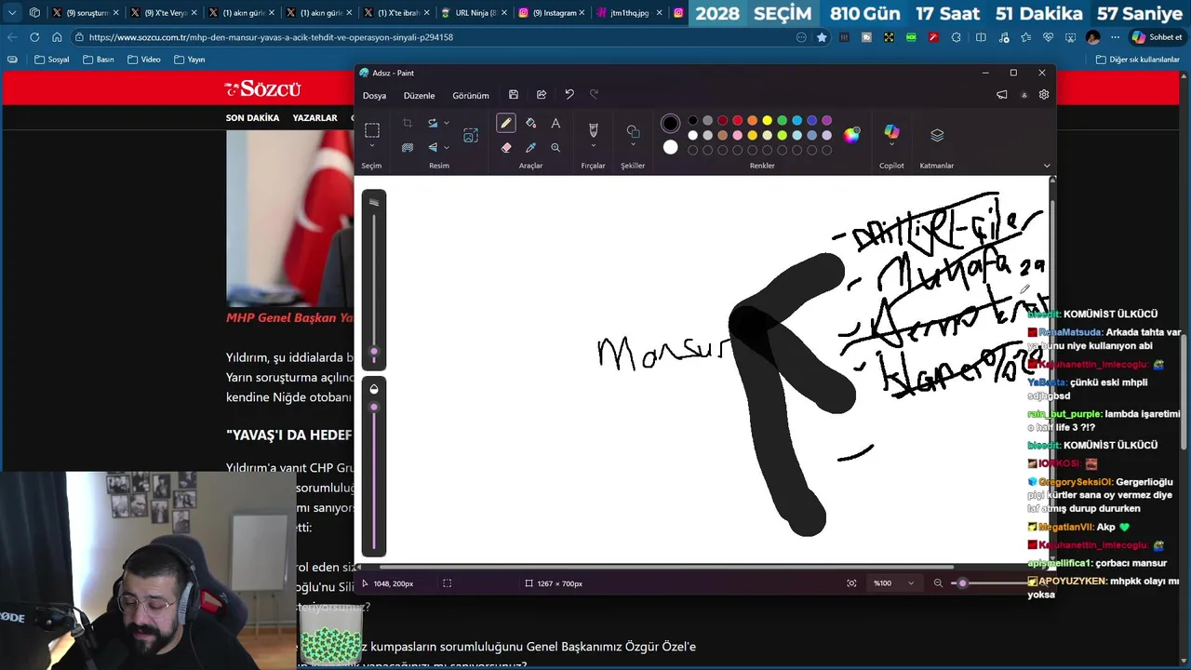1191x670 pixels.
Task: Click the fit-to-window icon in status bar
Action: (x=851, y=583)
